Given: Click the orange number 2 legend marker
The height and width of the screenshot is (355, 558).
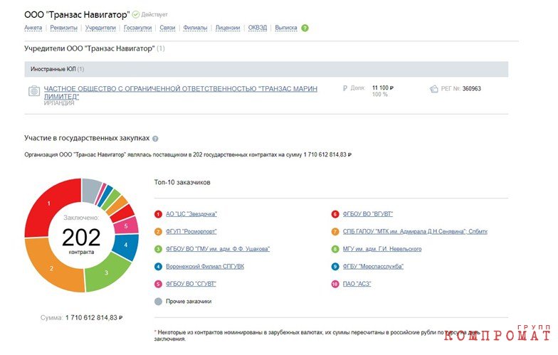Looking at the screenshot, I should [158, 232].
